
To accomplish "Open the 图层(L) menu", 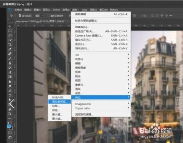I will (46, 10).
